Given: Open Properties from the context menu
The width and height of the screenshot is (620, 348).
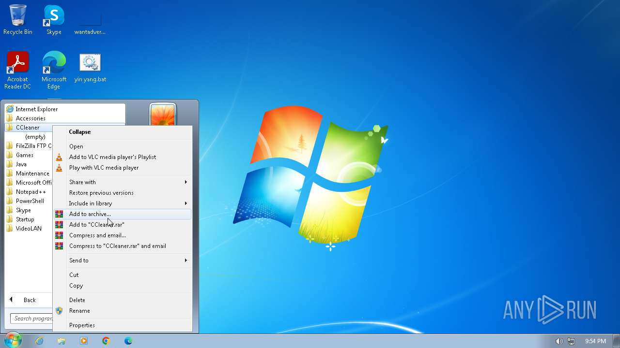Looking at the screenshot, I should coord(123,325).
